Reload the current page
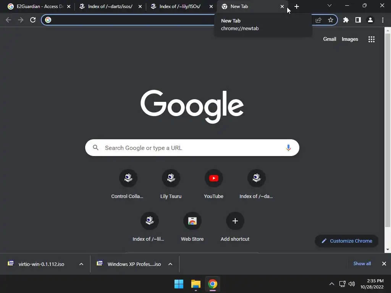 [33, 20]
